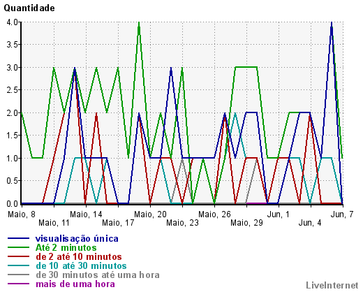363x292 pixels.
Task: Click the 2.5 y-axis value
Action: coord(13,90)
